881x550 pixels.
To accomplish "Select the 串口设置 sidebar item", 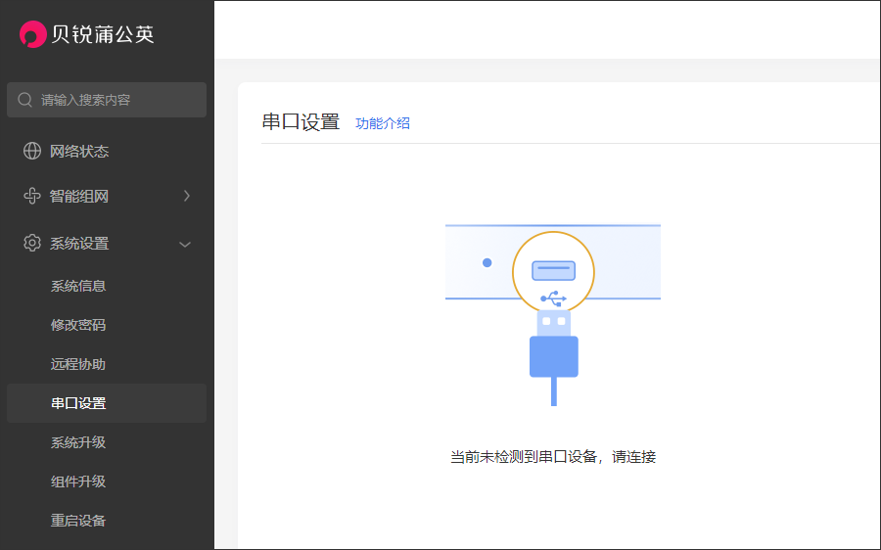I will (107, 403).
